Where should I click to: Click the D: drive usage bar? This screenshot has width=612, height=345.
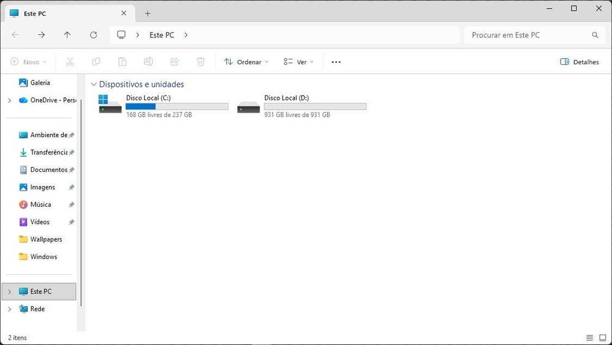point(315,106)
